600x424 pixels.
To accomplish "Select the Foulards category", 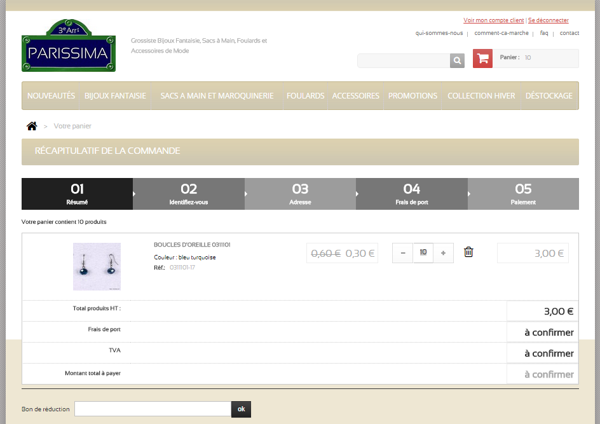I will (x=305, y=96).
